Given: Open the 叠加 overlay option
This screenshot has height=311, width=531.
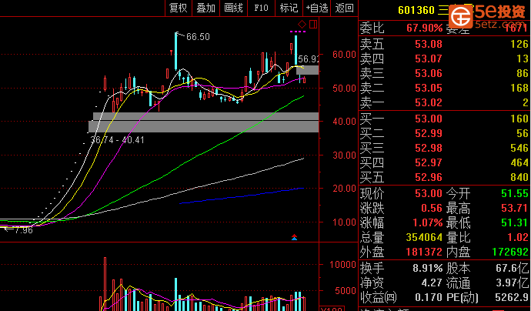Looking at the screenshot, I should (x=206, y=8).
